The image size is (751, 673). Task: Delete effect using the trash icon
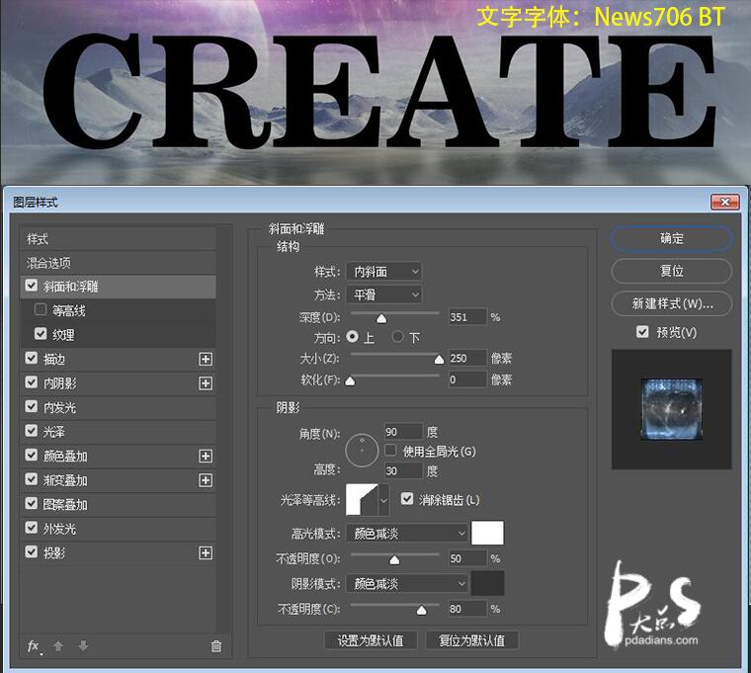coord(216,646)
